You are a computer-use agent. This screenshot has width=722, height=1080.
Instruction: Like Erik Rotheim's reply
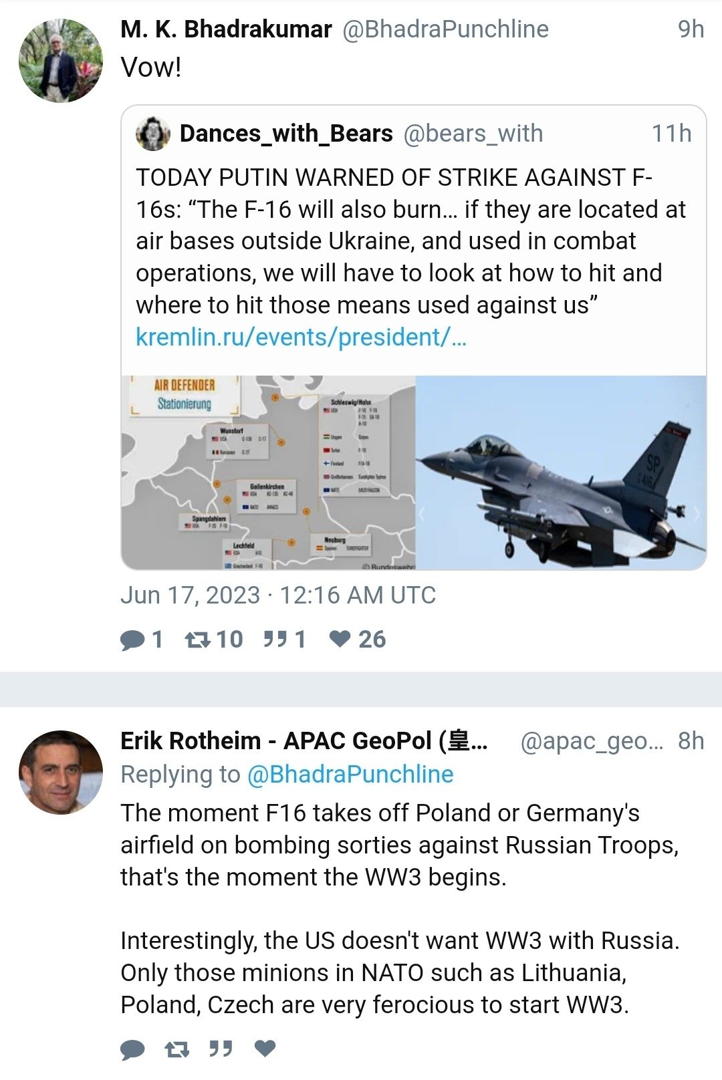click(x=265, y=1049)
